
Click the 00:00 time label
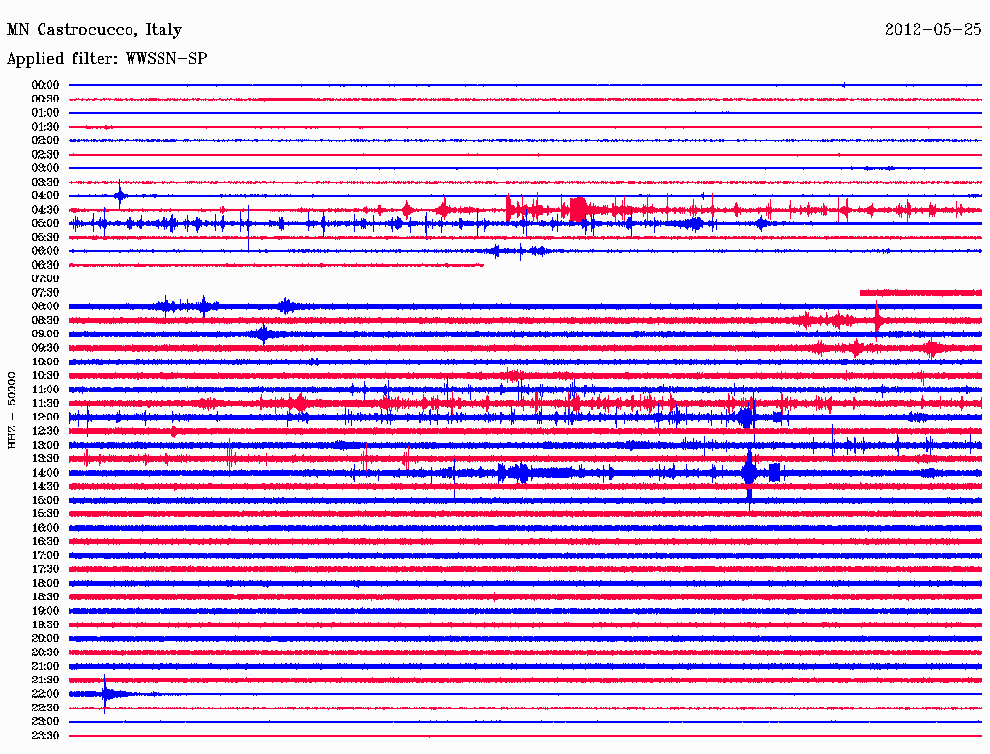(x=45, y=85)
